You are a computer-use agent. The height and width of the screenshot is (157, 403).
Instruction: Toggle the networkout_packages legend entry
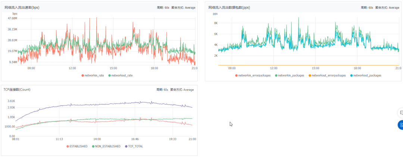pos(365,75)
